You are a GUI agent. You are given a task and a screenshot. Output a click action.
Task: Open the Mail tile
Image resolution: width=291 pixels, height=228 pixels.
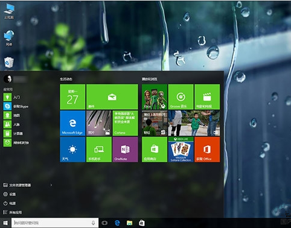coord(112,97)
